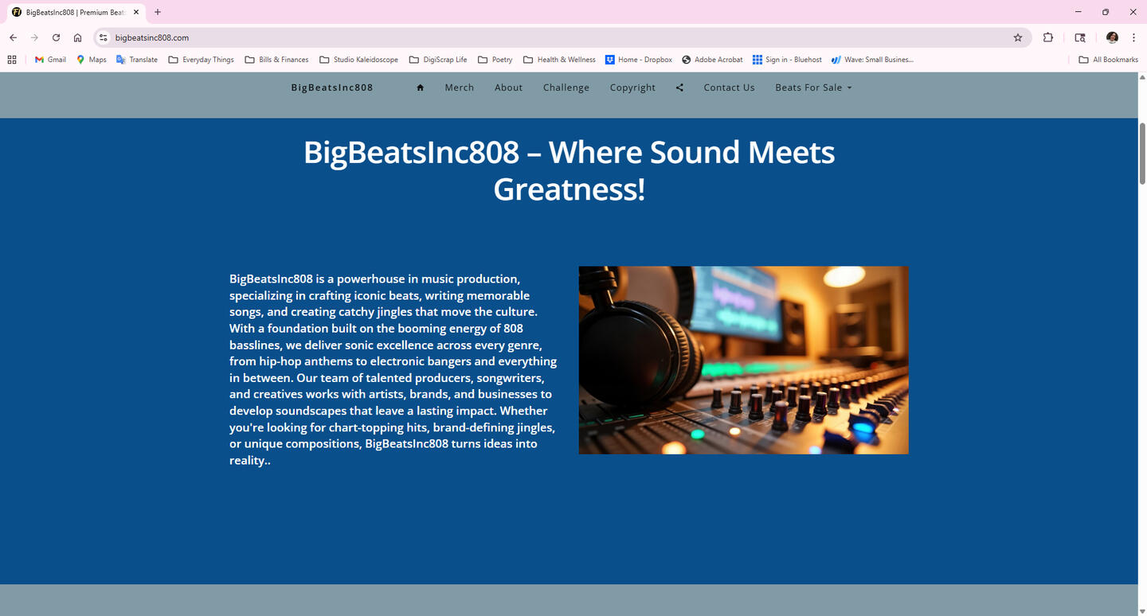Open a new browser tab
Viewport: 1147px width, 616px height.
tap(158, 12)
